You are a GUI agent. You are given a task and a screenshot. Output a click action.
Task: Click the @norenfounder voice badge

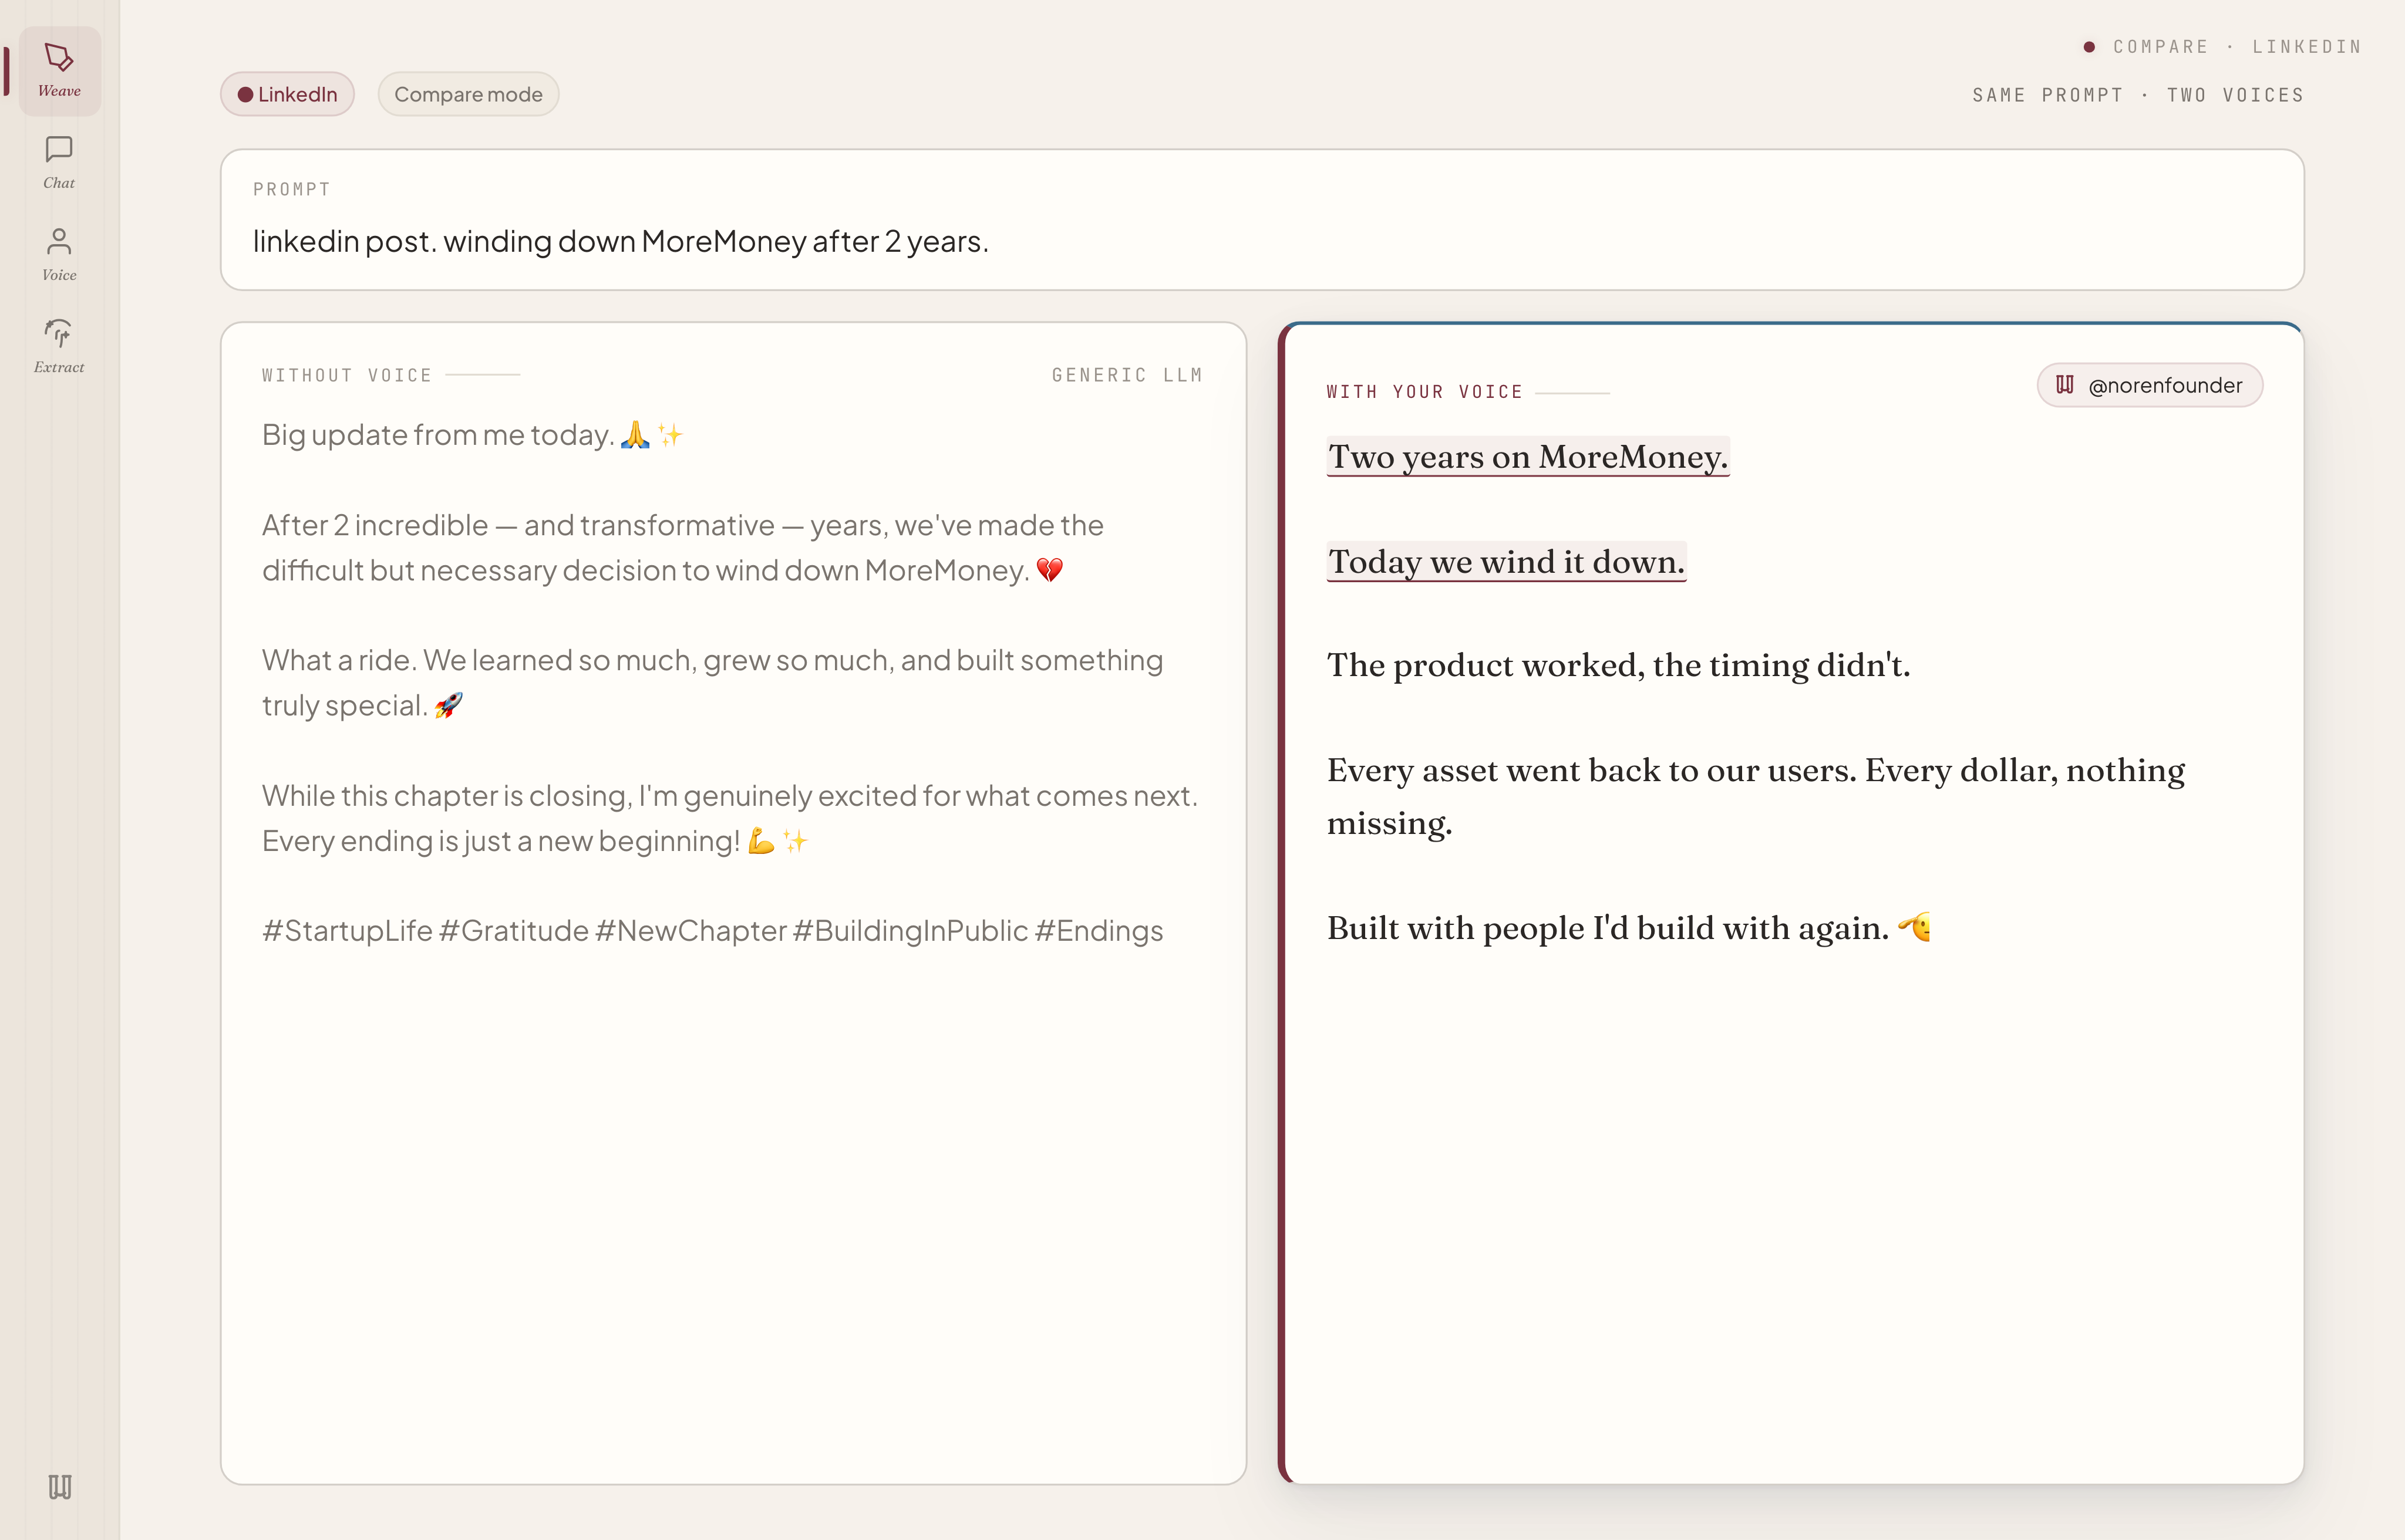[2150, 385]
